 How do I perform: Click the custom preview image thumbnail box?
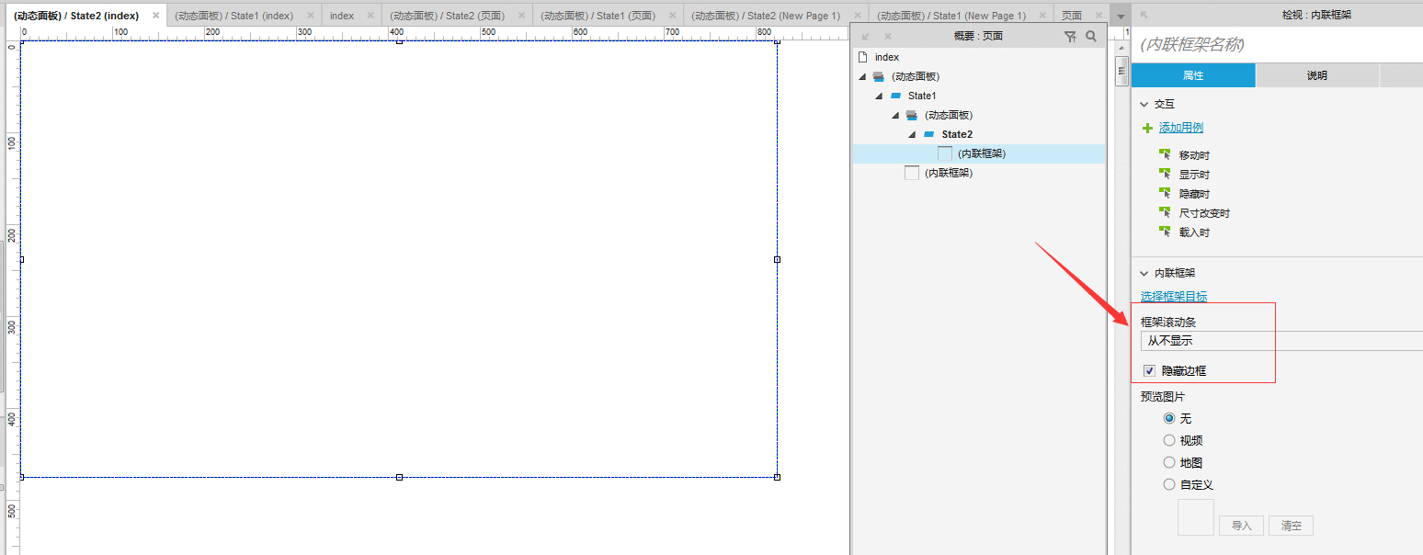click(1196, 517)
